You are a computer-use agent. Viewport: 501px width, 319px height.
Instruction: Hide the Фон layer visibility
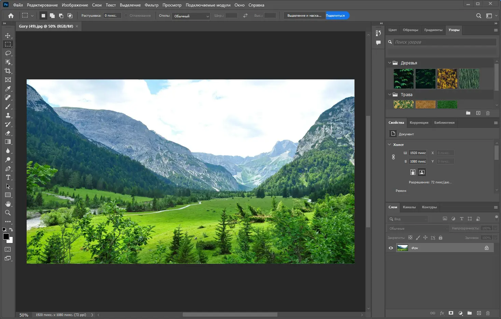coord(391,248)
